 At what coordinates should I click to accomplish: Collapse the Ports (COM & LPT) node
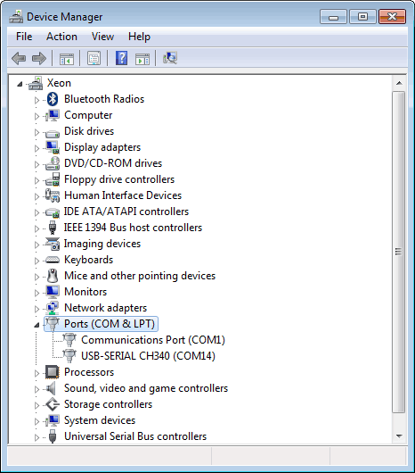37,325
